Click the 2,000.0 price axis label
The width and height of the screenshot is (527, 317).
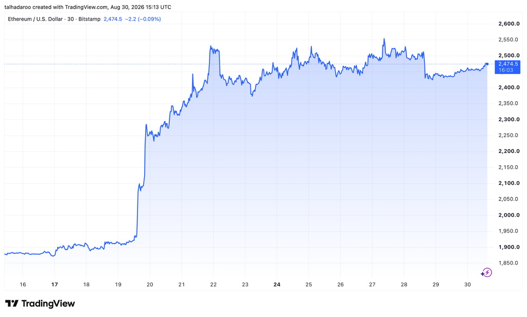click(x=509, y=215)
